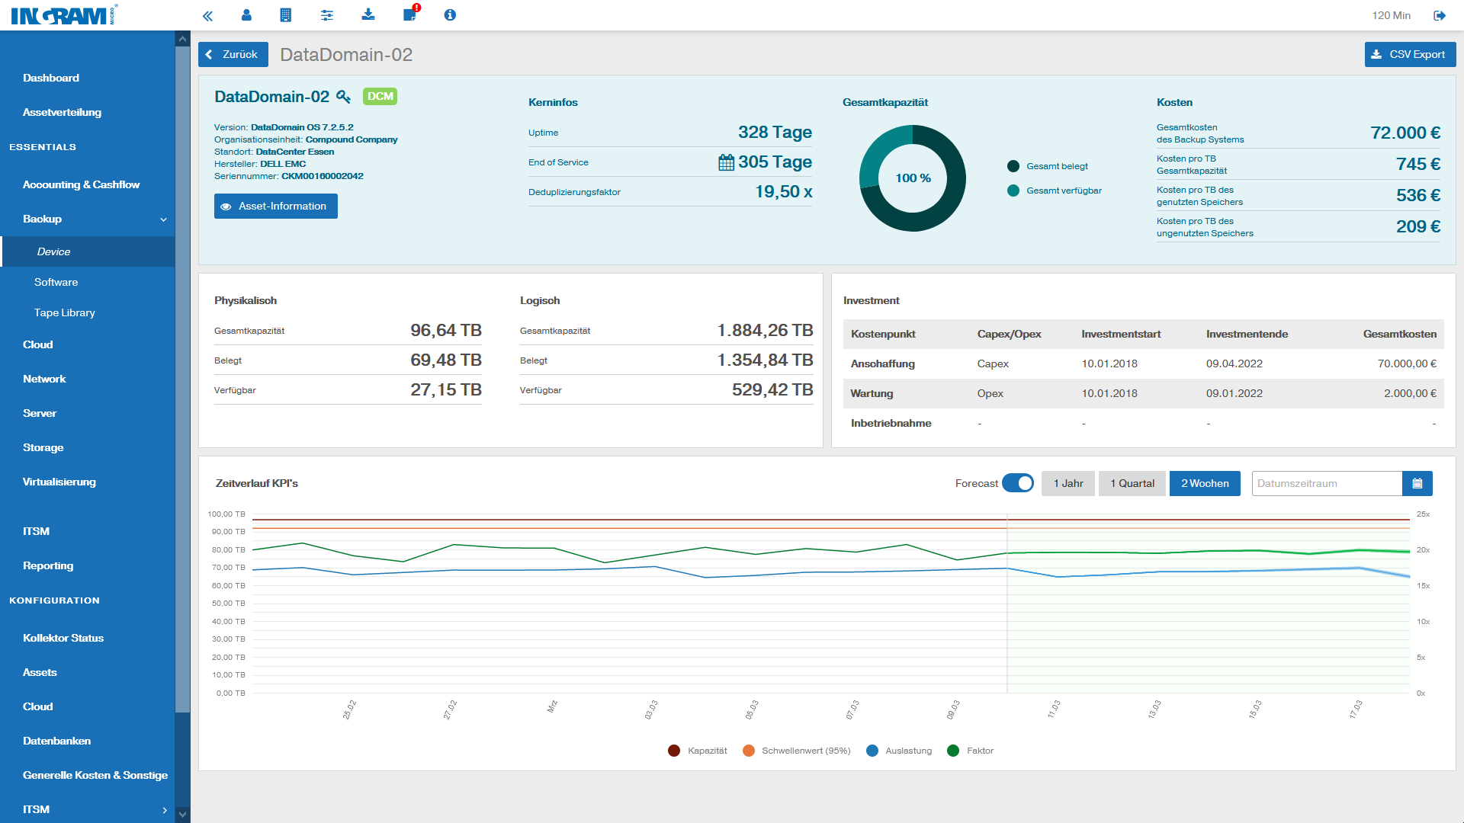The width and height of the screenshot is (1464, 823).
Task: Click the 72.000 € total cost value
Action: tap(1405, 133)
